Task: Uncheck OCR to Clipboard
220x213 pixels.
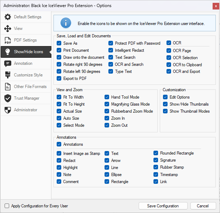Action: coord(169,64)
